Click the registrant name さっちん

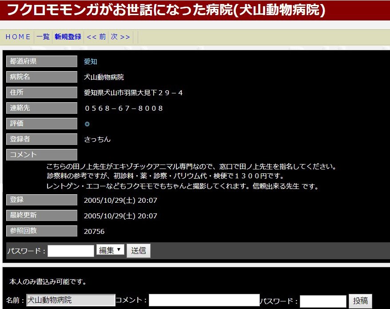[97, 140]
